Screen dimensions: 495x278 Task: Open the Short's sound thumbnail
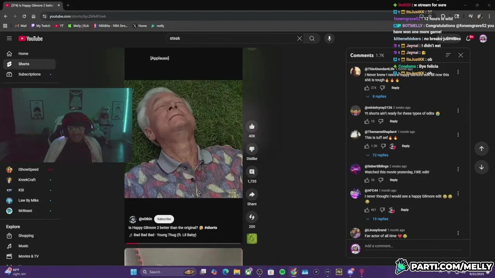pos(252,239)
